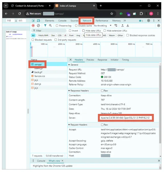Stop recording network log
This screenshot has height=172, width=164.
point(33,26)
